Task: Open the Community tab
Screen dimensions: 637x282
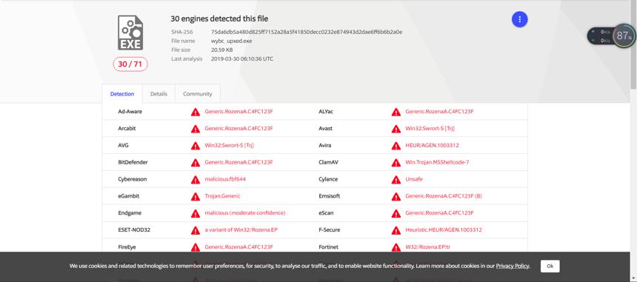Action: tap(198, 94)
